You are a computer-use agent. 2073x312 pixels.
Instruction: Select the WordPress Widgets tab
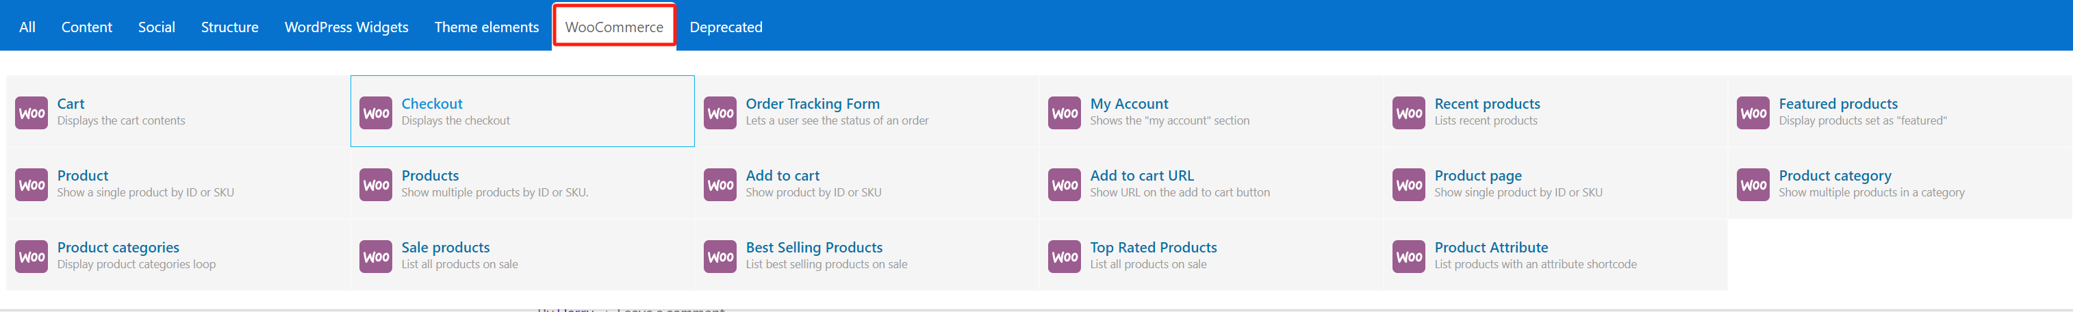(346, 27)
